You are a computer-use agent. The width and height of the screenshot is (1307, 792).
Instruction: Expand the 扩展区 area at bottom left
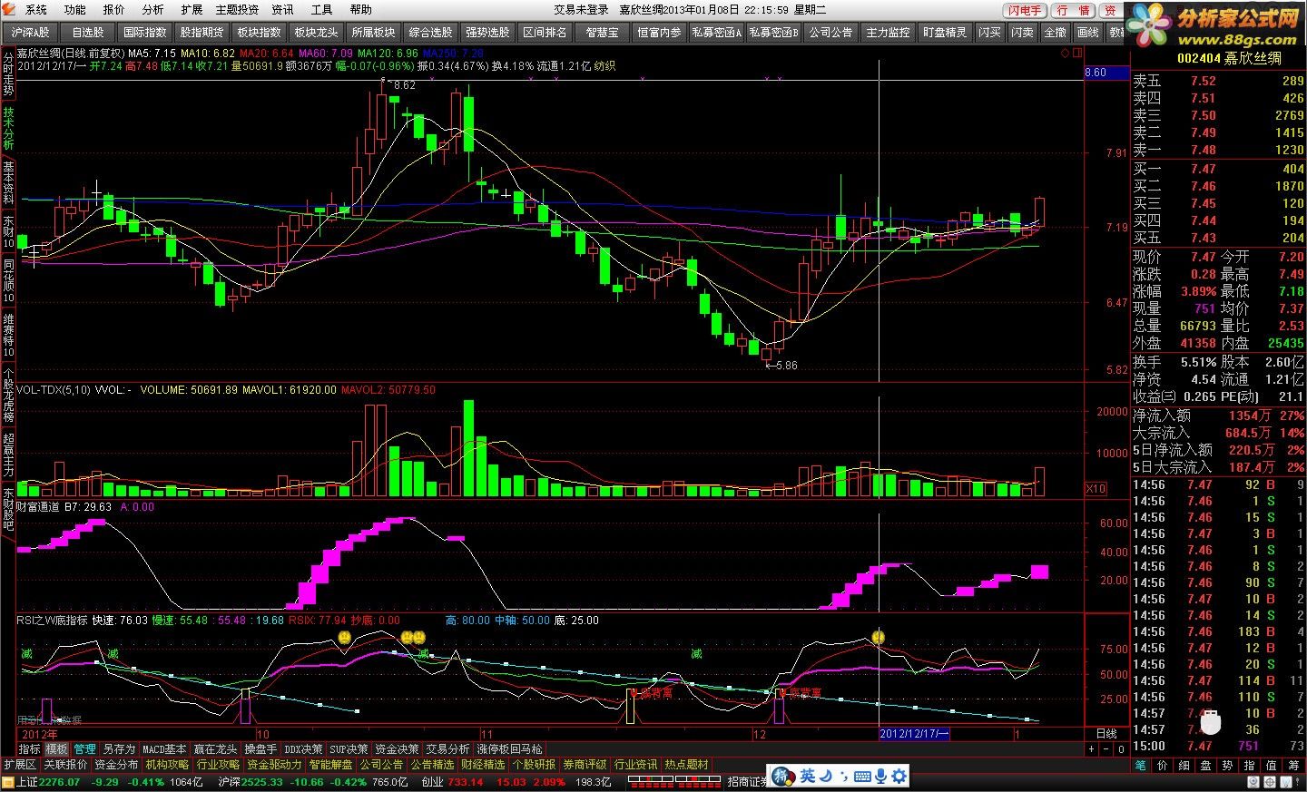tap(20, 765)
